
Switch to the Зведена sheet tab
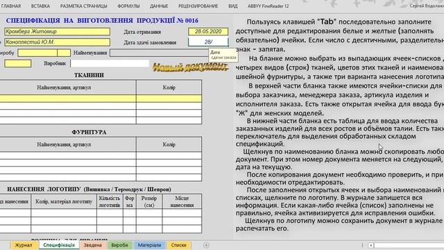click(92, 245)
